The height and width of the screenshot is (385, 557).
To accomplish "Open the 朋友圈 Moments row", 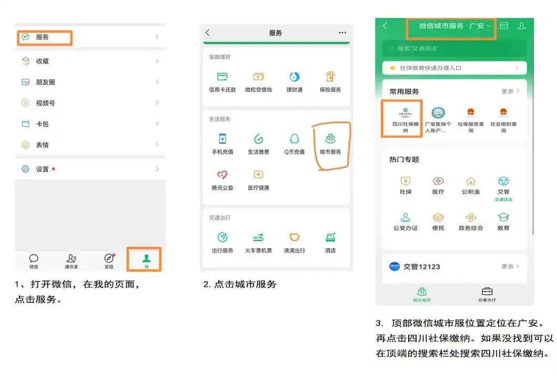I will pyautogui.click(x=90, y=82).
